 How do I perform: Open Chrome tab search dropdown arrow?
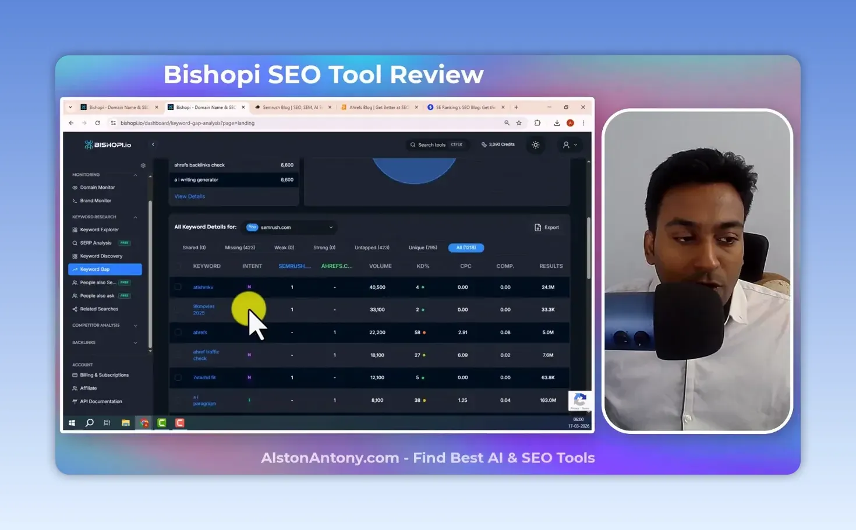[70, 107]
